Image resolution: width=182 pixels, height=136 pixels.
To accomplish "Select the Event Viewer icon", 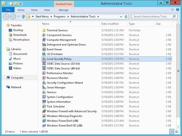I will tap(44, 49).
